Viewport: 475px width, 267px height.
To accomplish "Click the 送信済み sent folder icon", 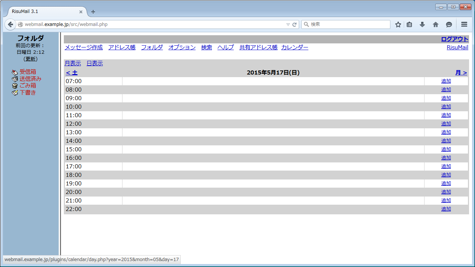I will point(15,79).
